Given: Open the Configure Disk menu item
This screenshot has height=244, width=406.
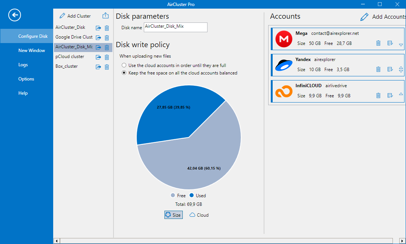Looking at the screenshot, I should coord(27,36).
